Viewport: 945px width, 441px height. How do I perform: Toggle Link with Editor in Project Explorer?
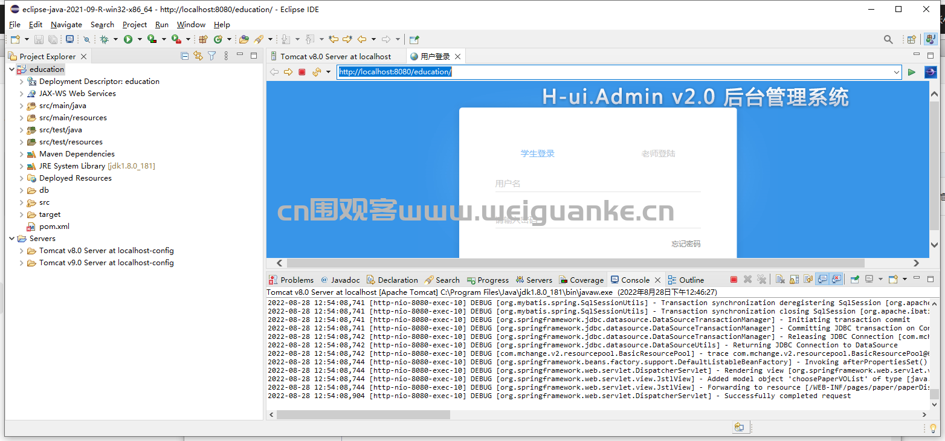(x=198, y=56)
